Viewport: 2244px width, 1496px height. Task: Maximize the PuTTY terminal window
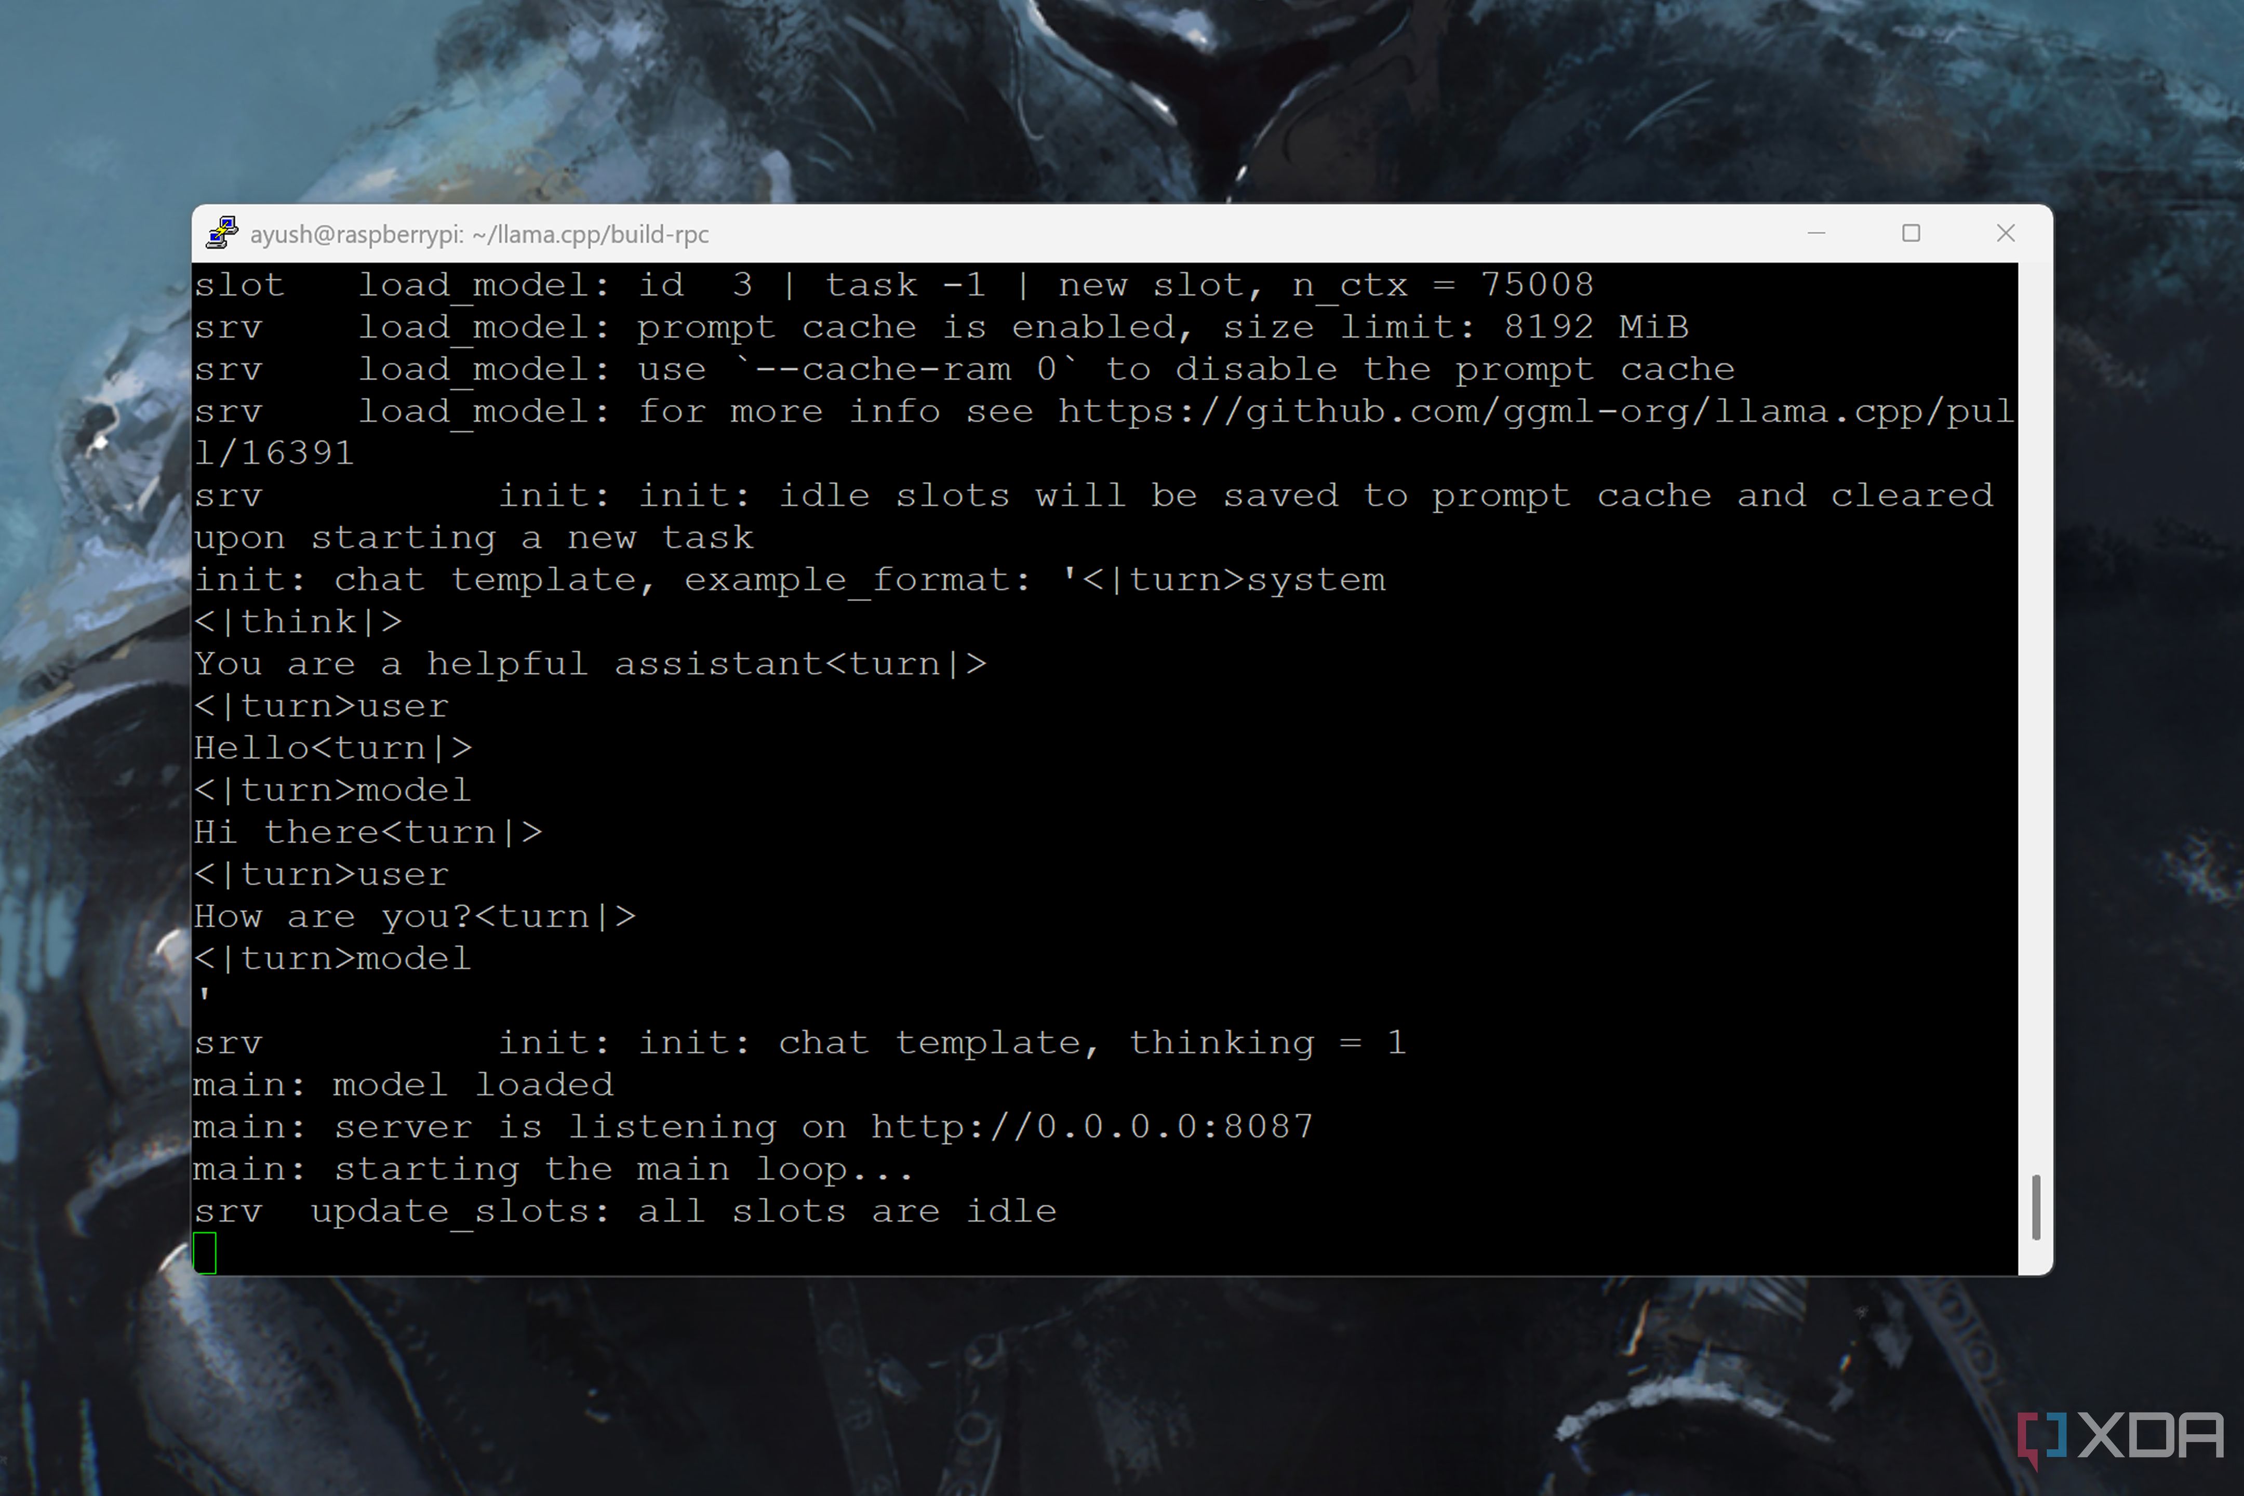(x=1911, y=233)
